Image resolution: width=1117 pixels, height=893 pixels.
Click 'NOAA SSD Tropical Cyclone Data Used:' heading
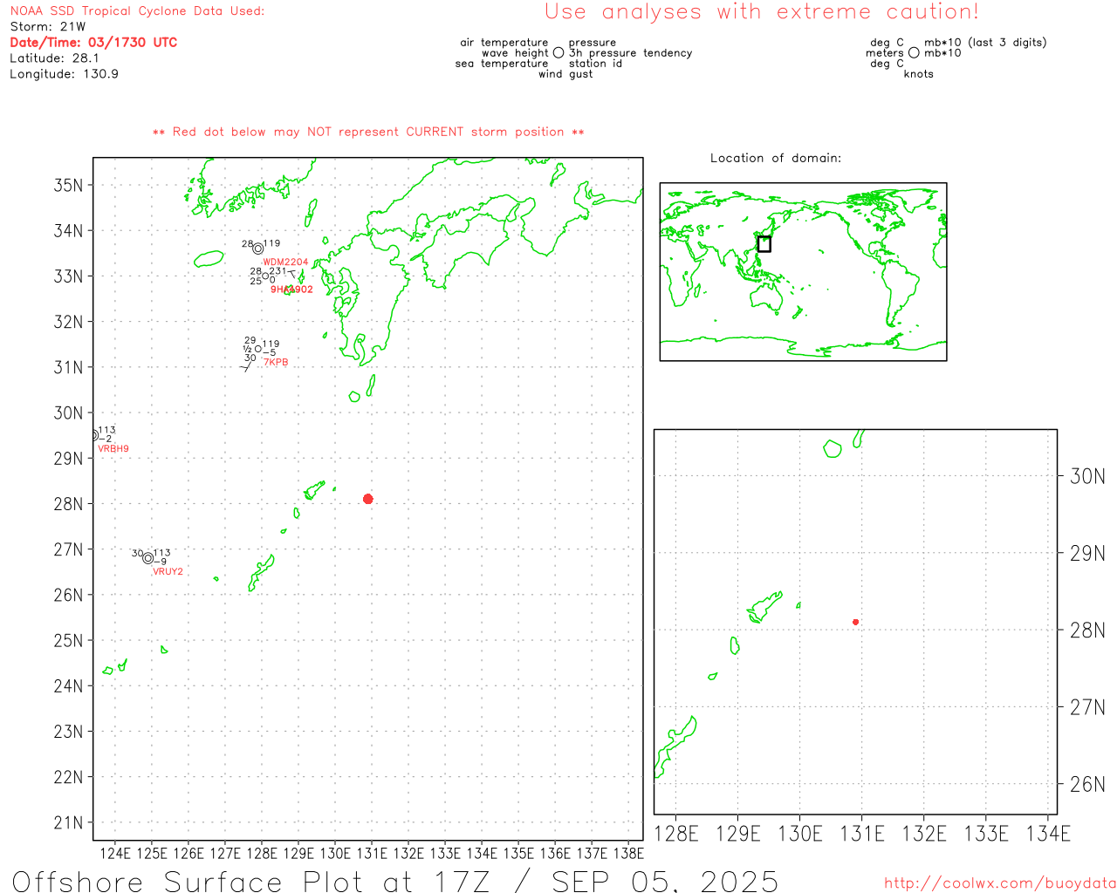click(137, 11)
